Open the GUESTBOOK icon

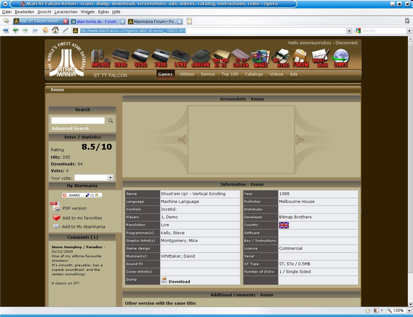tap(320, 58)
